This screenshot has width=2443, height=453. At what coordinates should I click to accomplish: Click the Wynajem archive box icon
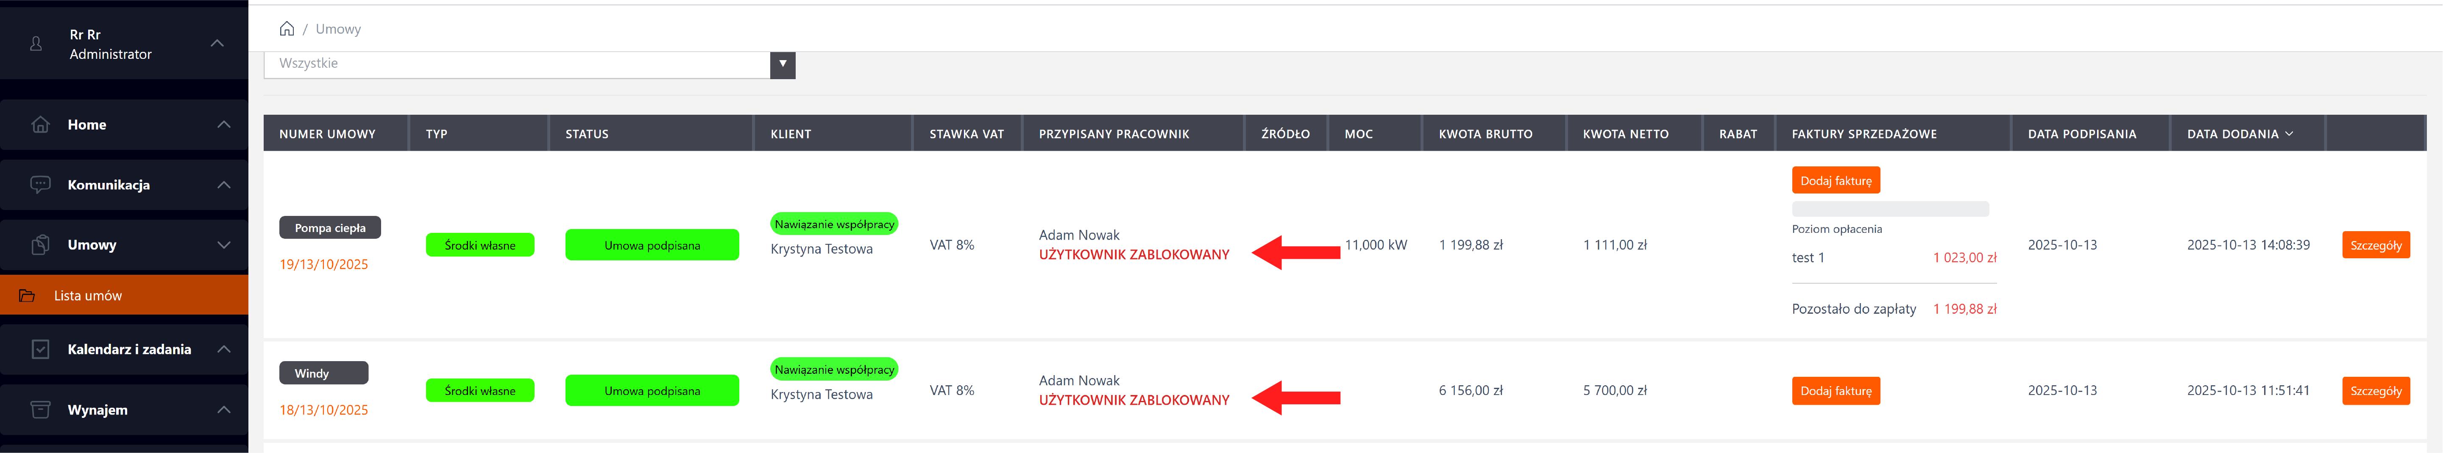pyautogui.click(x=40, y=409)
